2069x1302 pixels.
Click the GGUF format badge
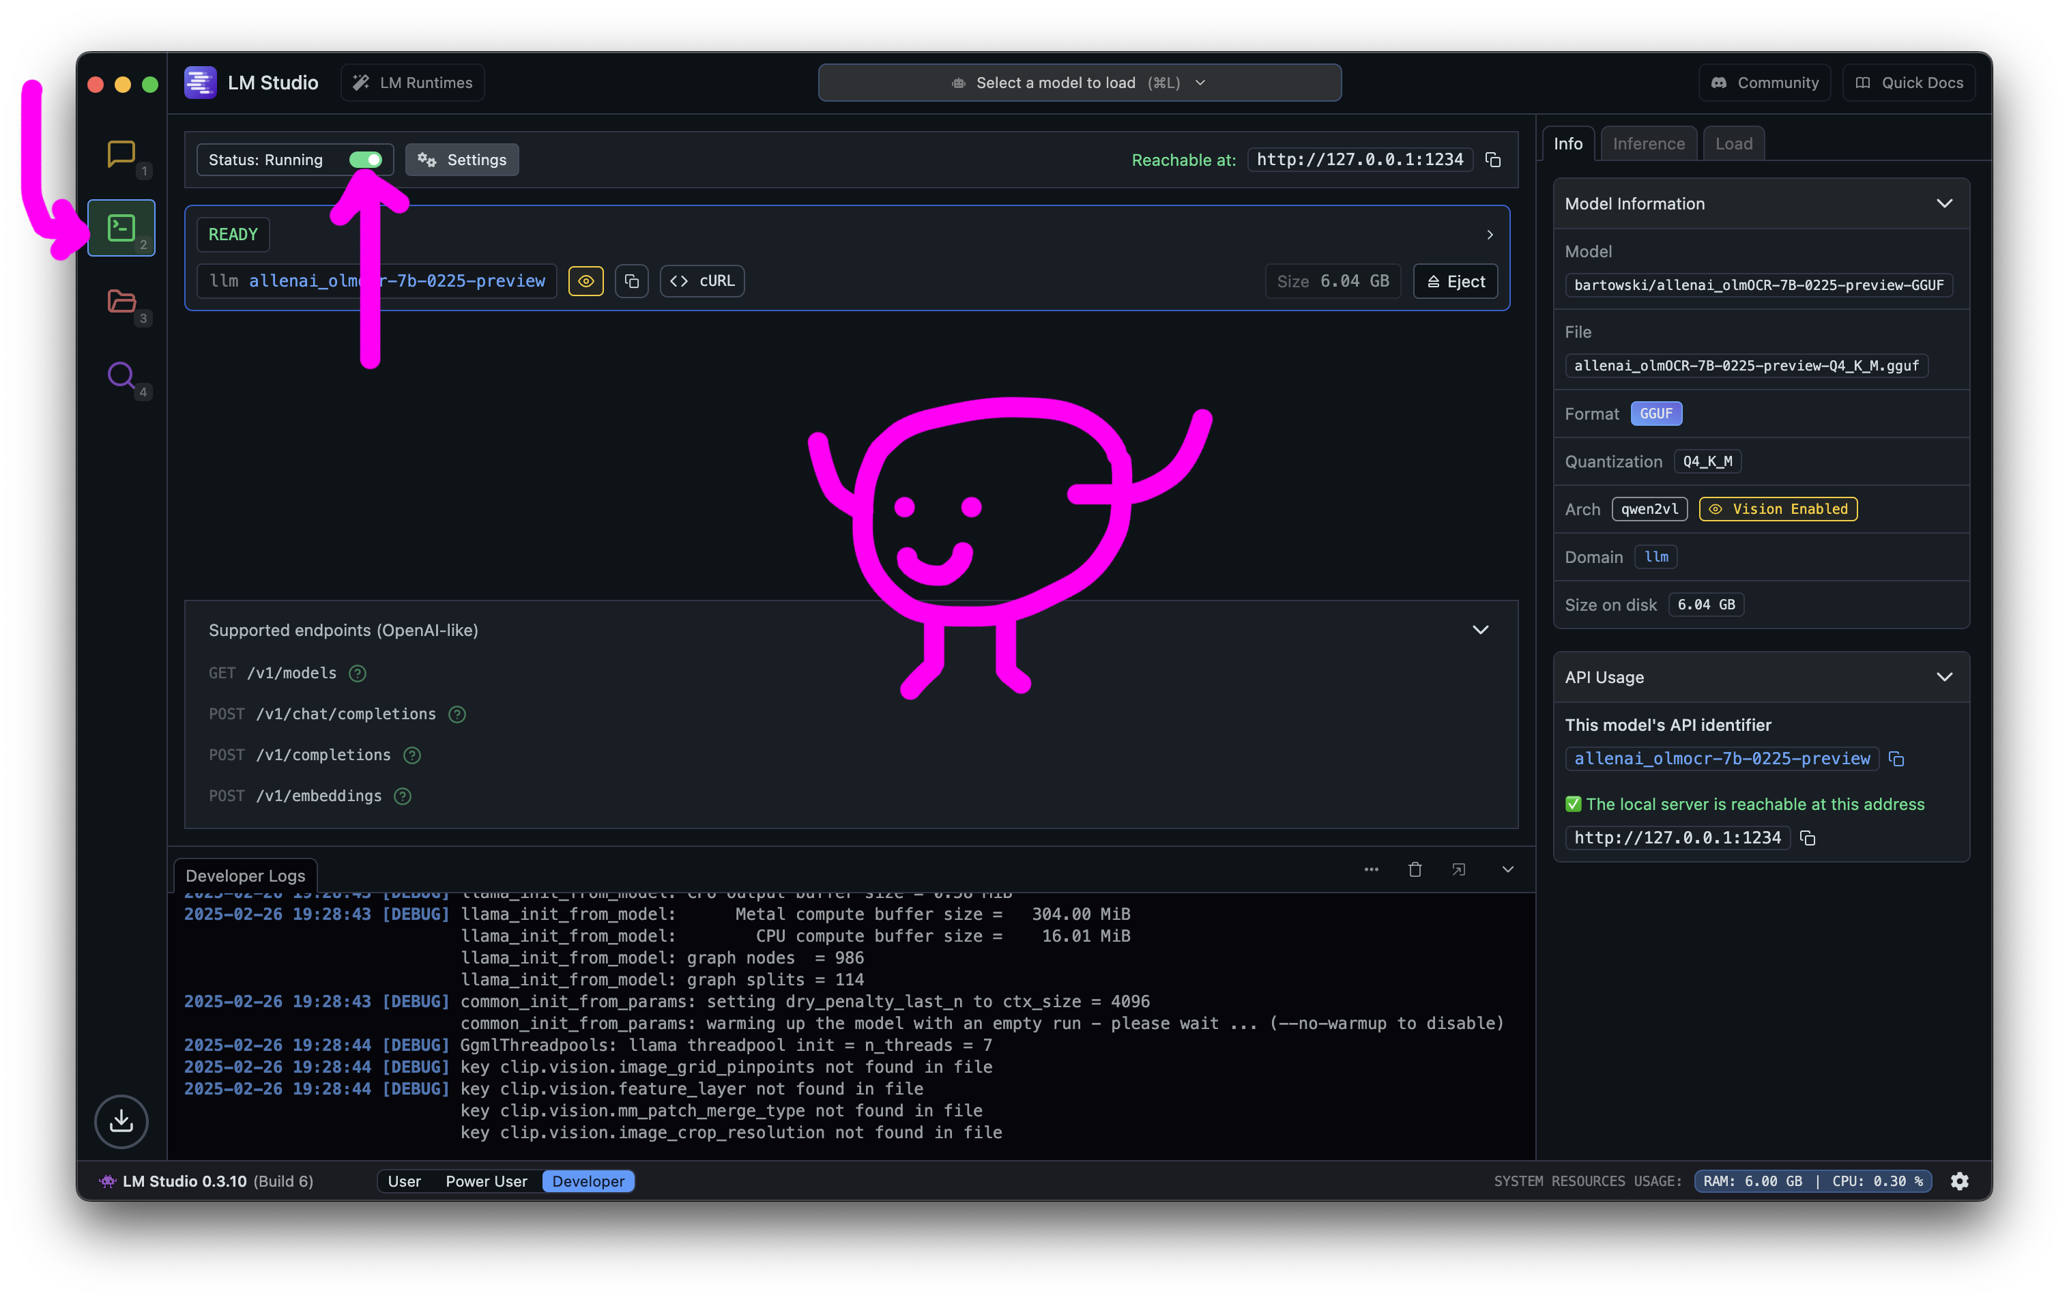tap(1655, 414)
